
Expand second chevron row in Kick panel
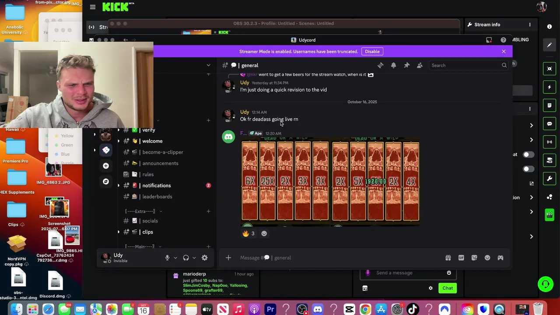coord(531,140)
